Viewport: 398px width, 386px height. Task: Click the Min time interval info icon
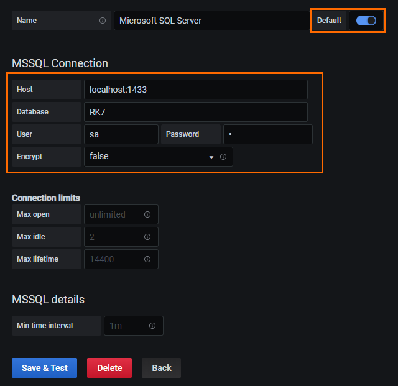152,326
